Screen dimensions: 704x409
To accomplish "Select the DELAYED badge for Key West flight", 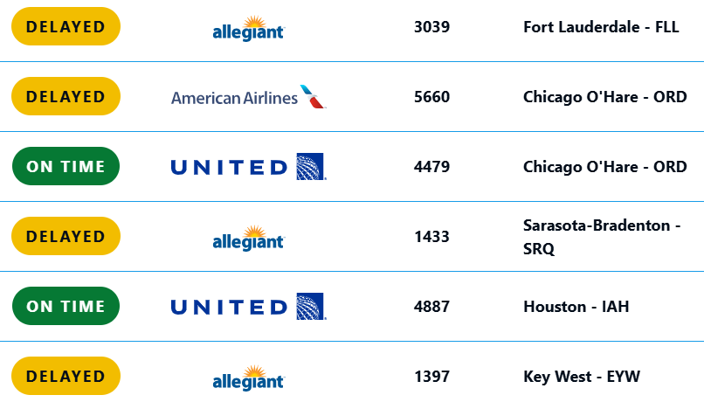I will point(66,376).
